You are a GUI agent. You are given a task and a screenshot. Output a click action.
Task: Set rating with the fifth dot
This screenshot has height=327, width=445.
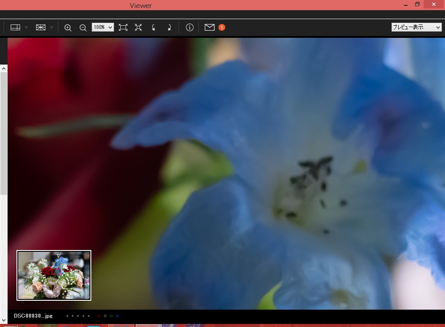pos(89,316)
